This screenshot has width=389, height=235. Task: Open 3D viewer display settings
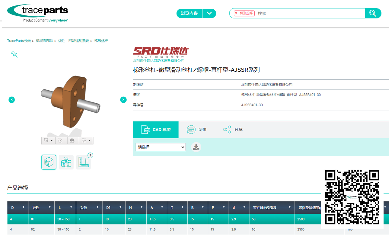point(84,140)
